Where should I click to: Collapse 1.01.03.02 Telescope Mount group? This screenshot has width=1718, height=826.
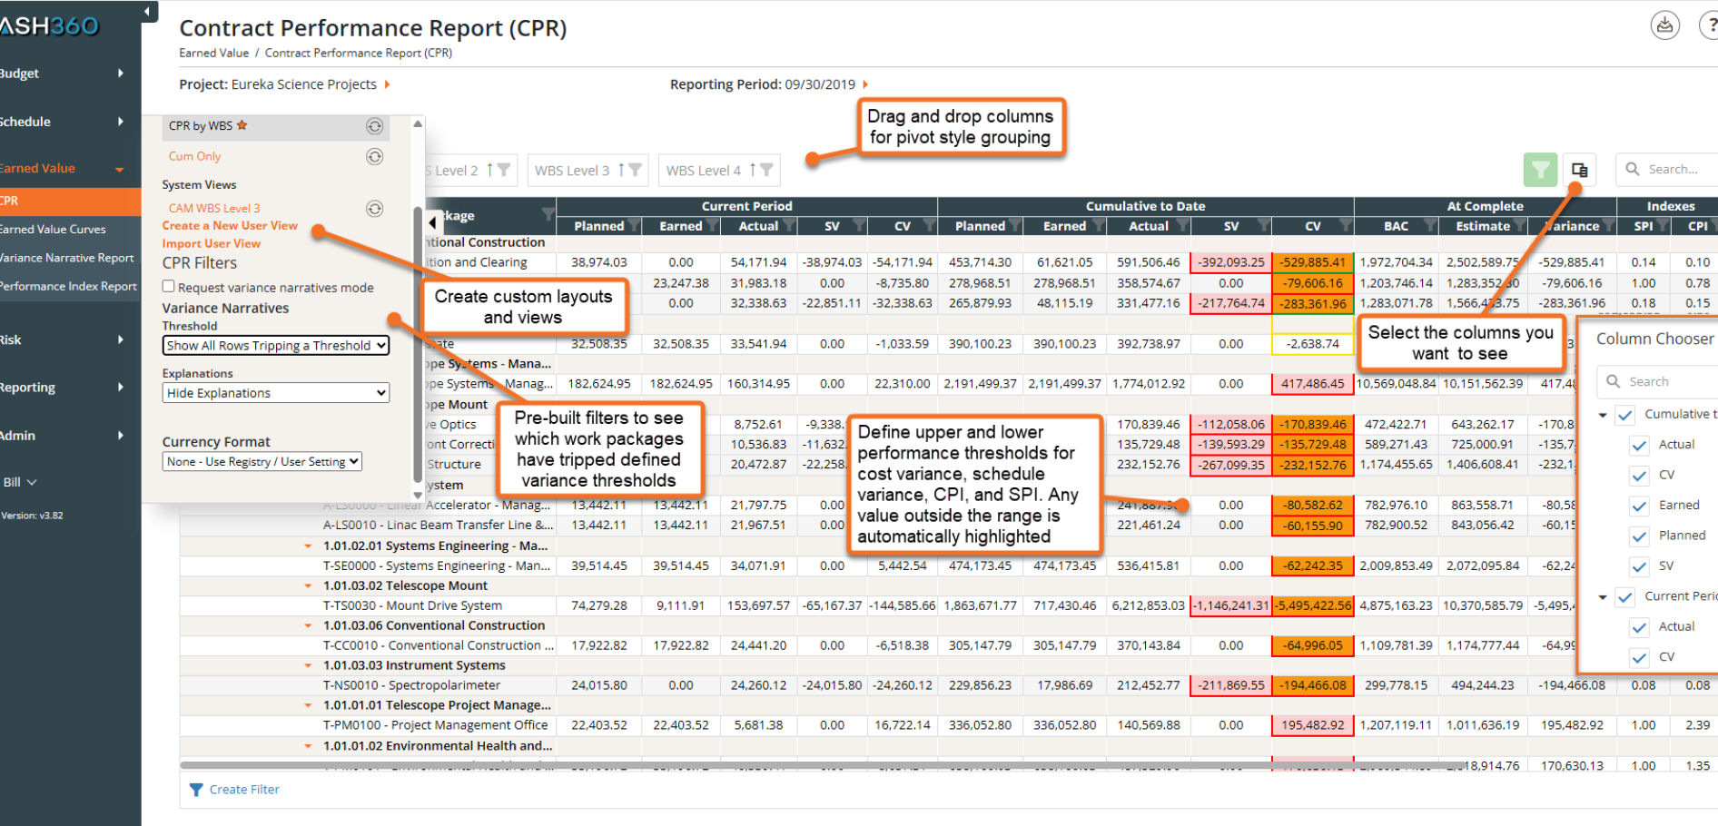pyautogui.click(x=308, y=586)
